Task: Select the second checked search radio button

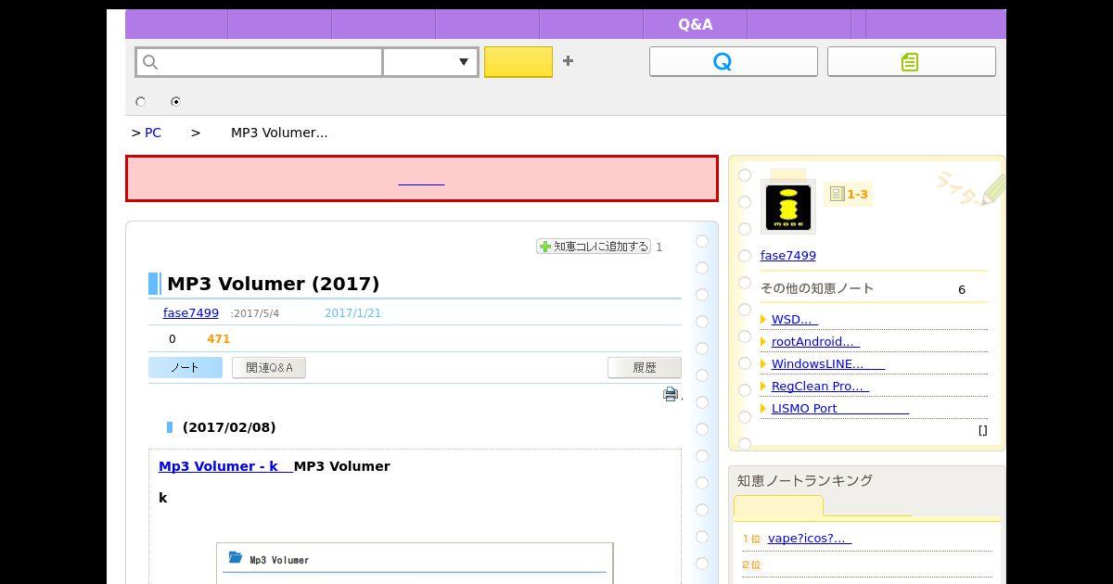Action: (x=175, y=102)
